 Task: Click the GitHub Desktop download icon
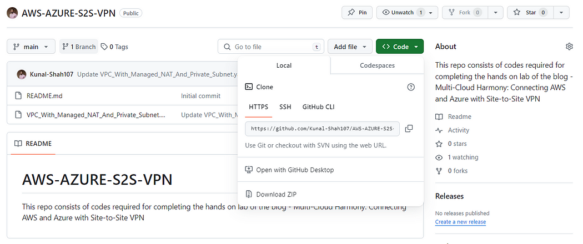click(x=249, y=170)
